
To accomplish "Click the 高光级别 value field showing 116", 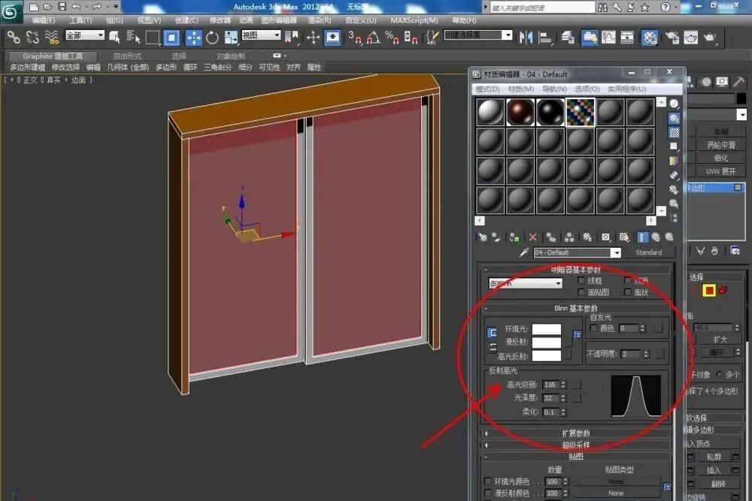I will [550, 385].
